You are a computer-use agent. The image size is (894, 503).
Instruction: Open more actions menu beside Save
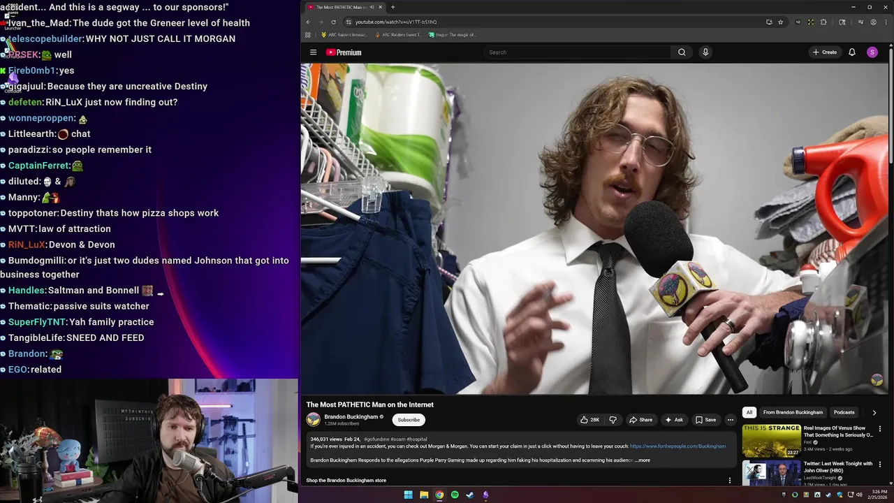(x=730, y=420)
